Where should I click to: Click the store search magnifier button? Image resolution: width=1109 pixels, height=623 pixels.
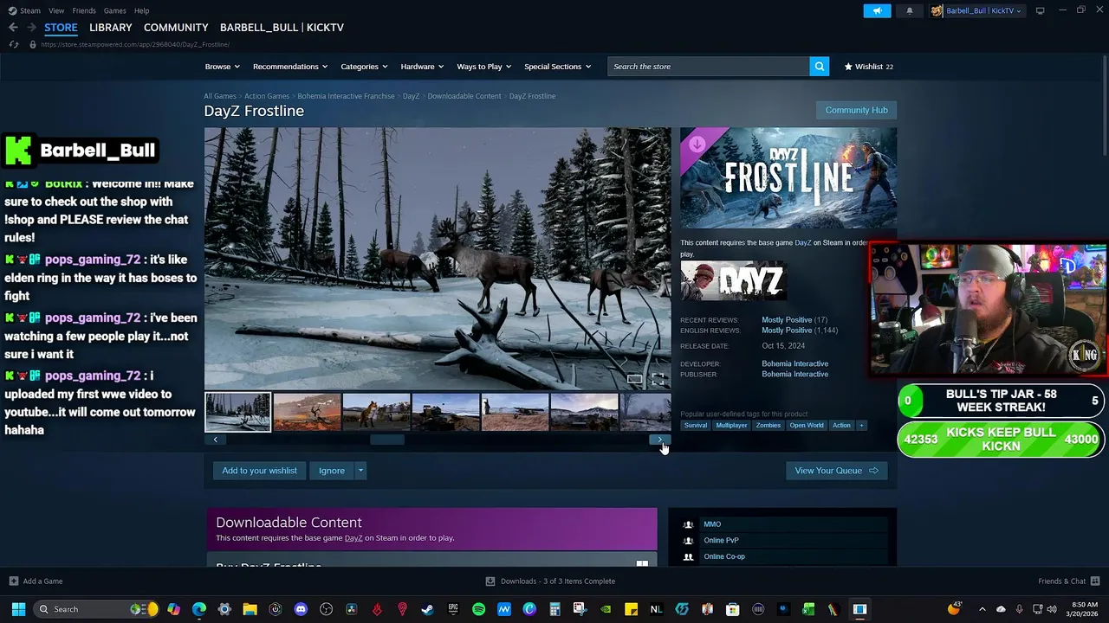coord(820,67)
